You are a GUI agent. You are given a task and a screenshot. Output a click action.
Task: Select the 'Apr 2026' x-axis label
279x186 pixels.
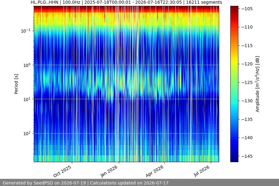[x=154, y=171]
